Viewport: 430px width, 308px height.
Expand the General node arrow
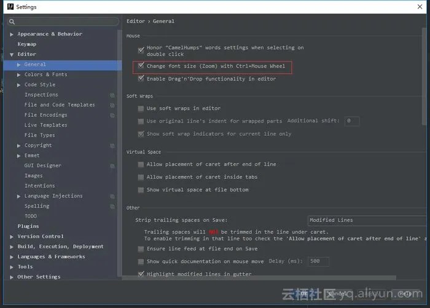pos(18,65)
